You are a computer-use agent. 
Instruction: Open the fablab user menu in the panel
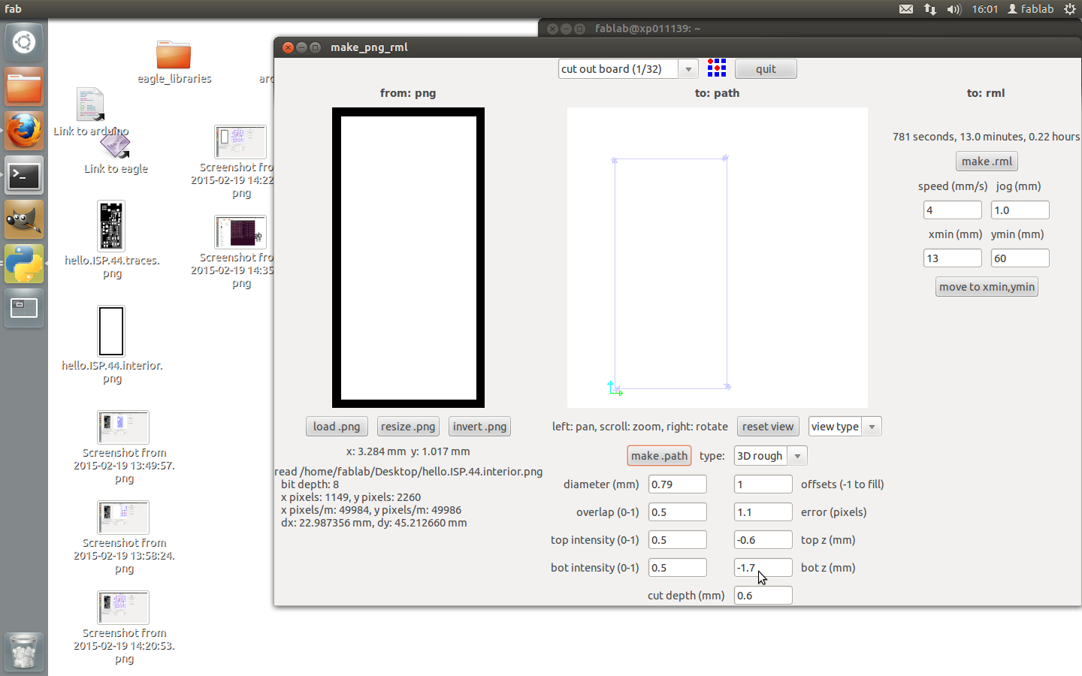click(1031, 9)
